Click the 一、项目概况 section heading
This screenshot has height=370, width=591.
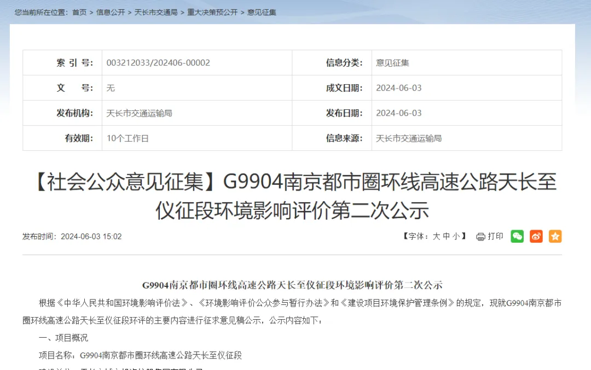pyautogui.click(x=63, y=338)
